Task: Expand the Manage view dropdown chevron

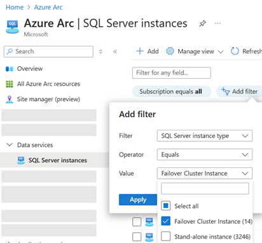Action: 221,52
